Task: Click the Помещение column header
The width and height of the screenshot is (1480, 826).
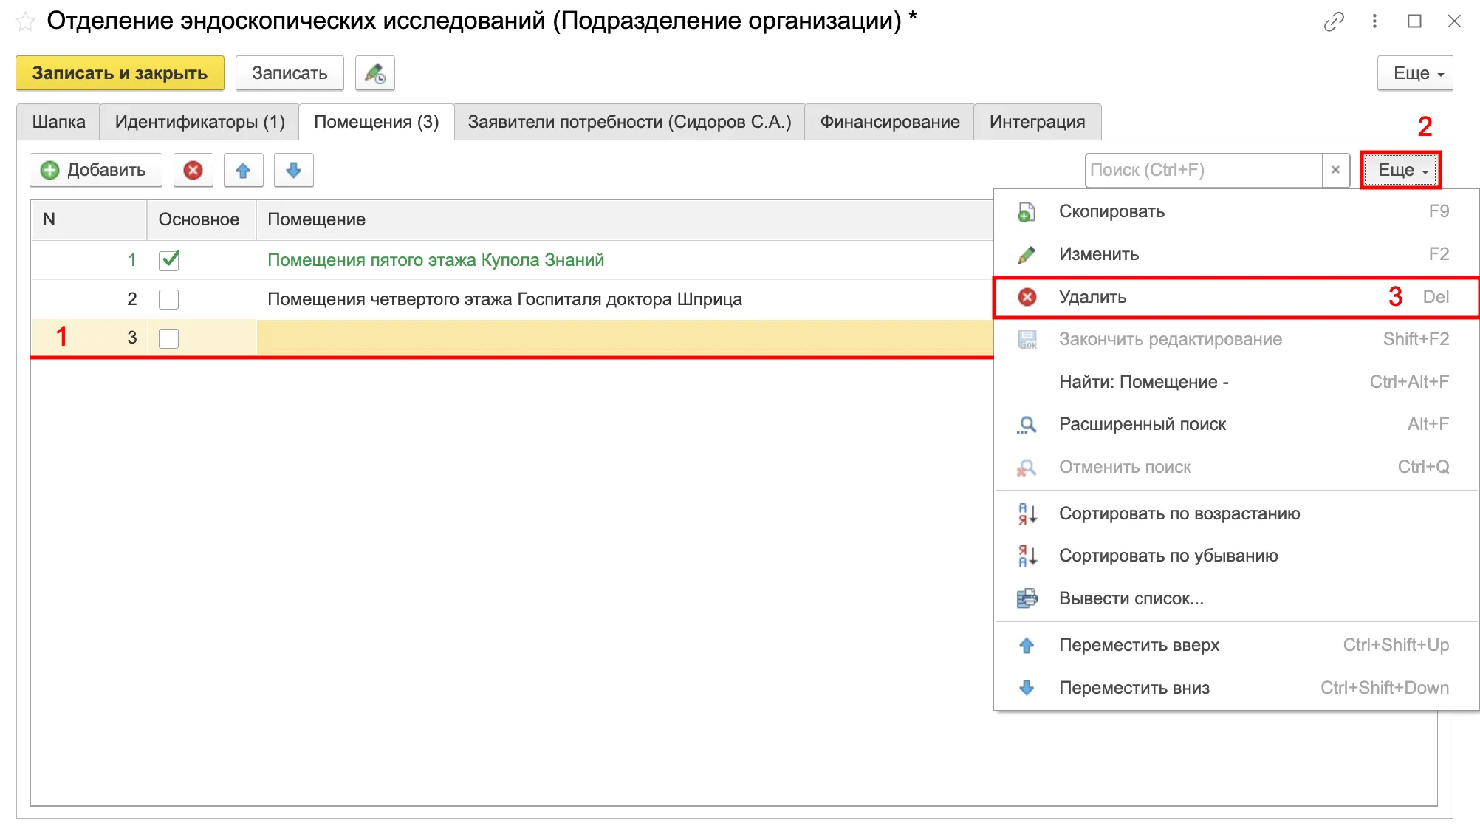Action: (625, 219)
